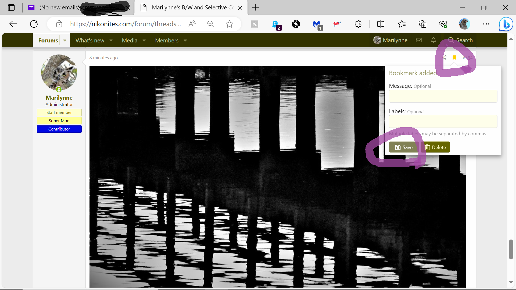Click the share icon on post
This screenshot has height=290, width=516.
point(445,58)
